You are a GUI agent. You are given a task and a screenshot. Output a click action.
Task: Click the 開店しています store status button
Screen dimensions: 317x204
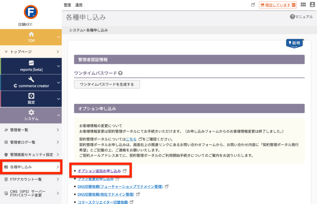[x=278, y=5]
